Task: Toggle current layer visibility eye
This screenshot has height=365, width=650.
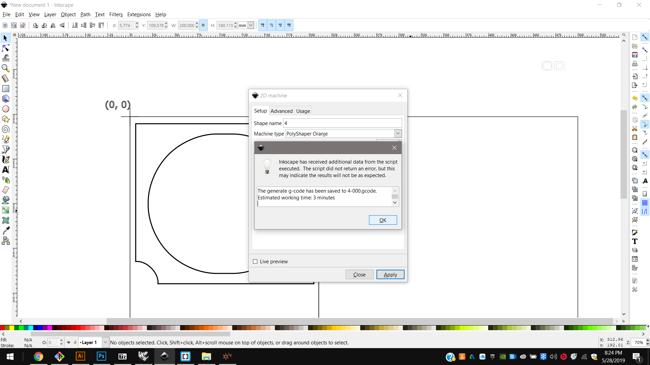Action: tap(69, 342)
